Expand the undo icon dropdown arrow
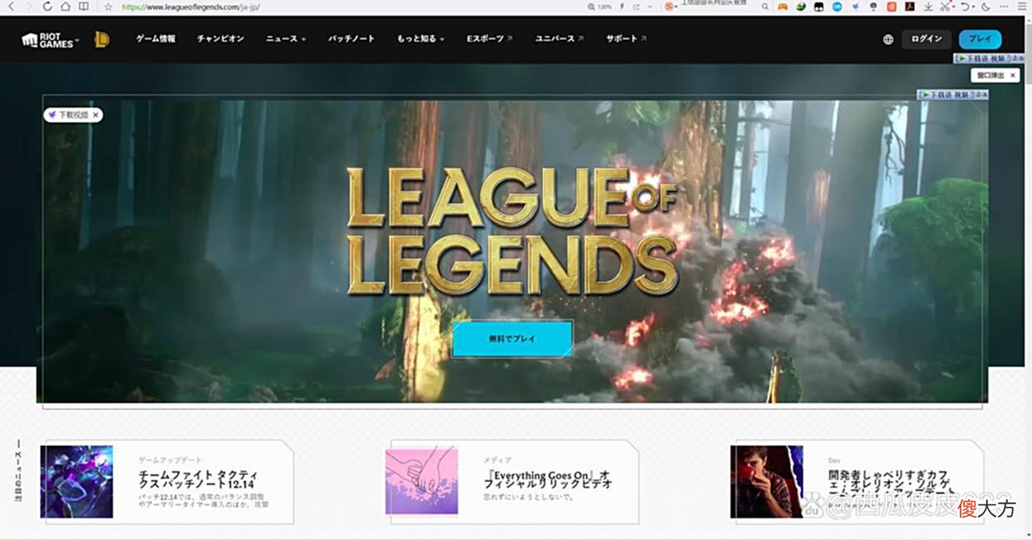 pos(974,7)
